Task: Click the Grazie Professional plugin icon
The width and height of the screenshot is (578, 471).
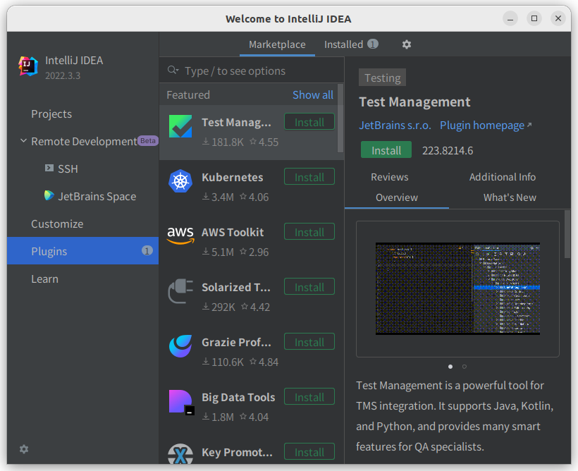Action: click(x=180, y=346)
